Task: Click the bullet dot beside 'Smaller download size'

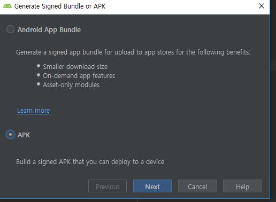Action: point(39,66)
